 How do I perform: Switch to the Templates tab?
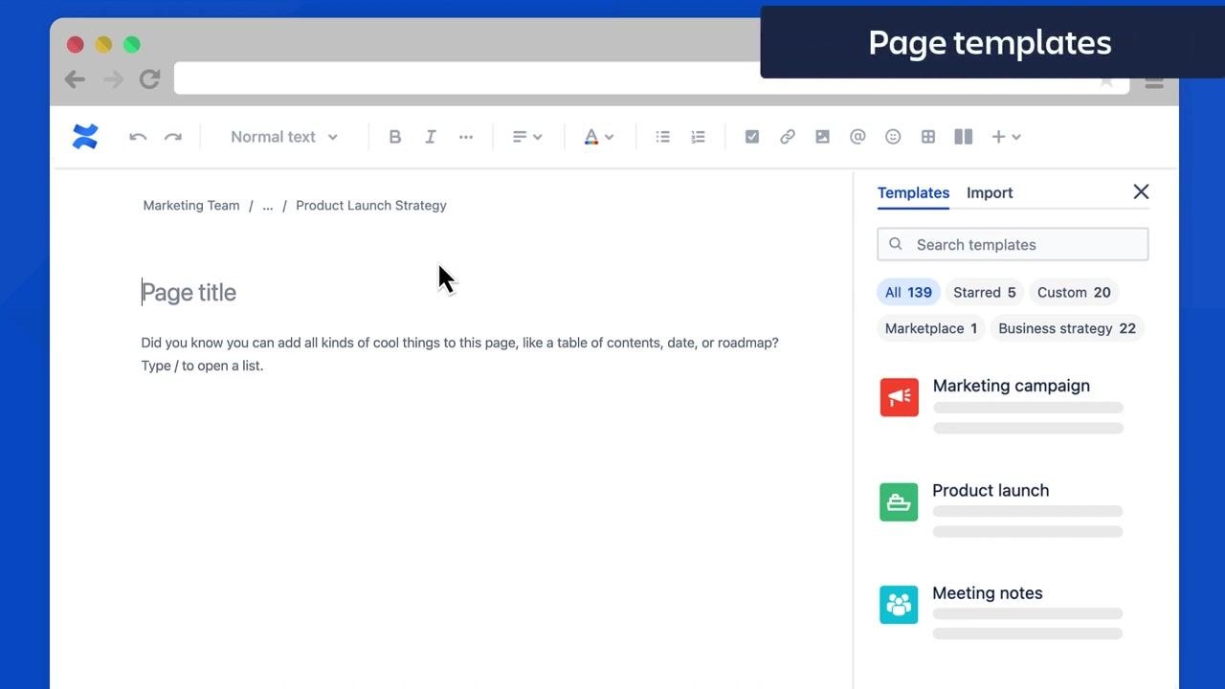tap(913, 192)
